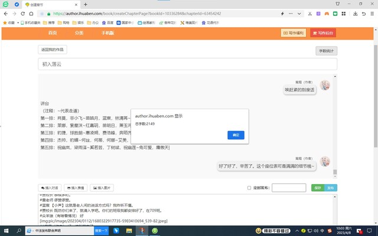Open 写作福利 writing benefits

[x=294, y=33]
